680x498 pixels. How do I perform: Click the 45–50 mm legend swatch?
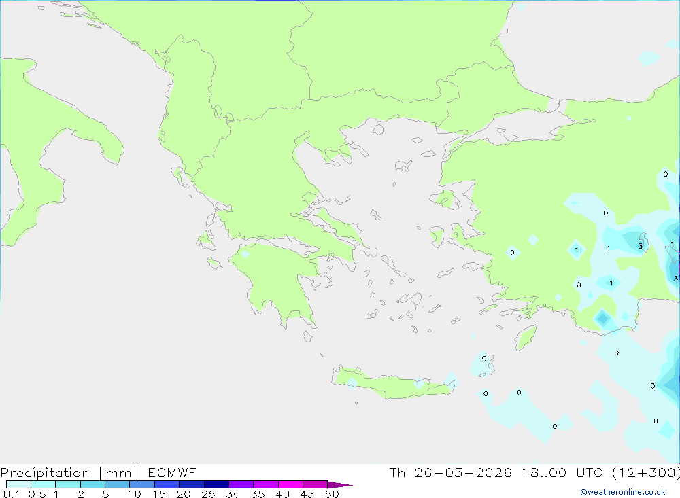point(315,484)
